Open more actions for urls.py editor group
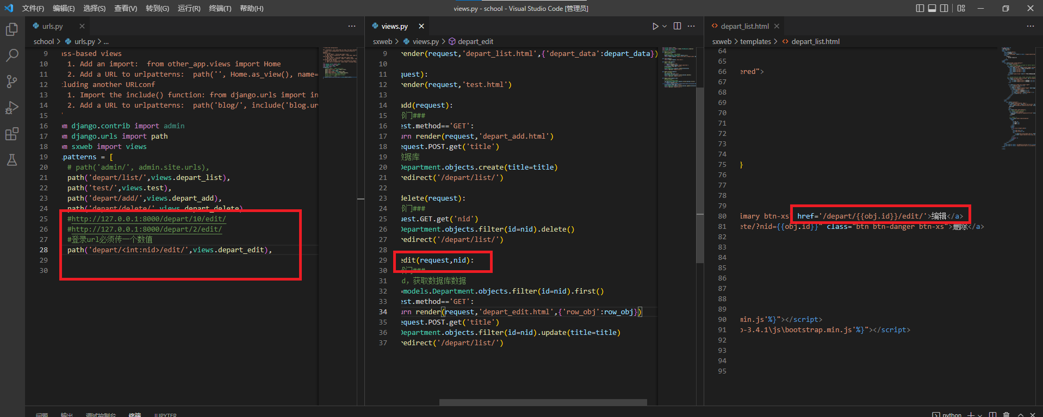 click(352, 26)
